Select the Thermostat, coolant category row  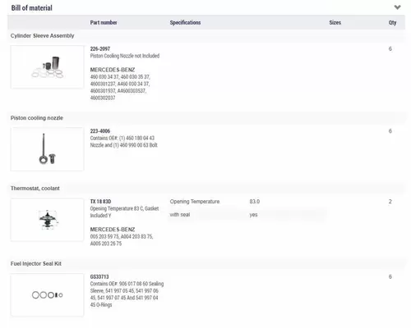coord(206,189)
